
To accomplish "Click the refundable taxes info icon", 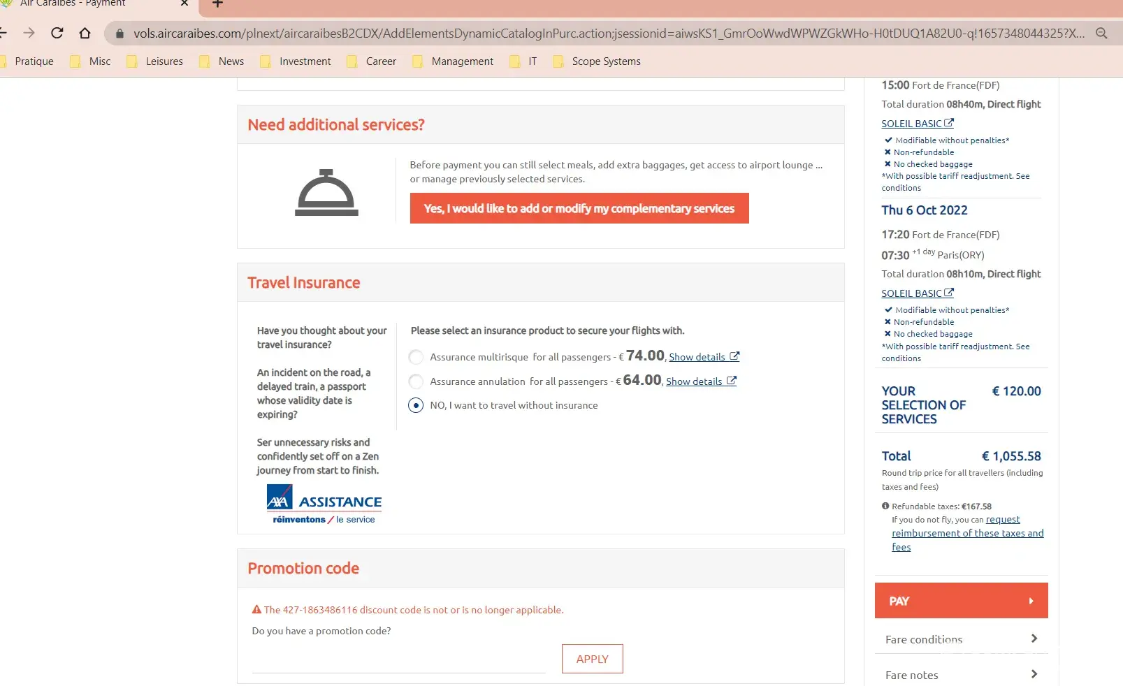I will tap(885, 506).
